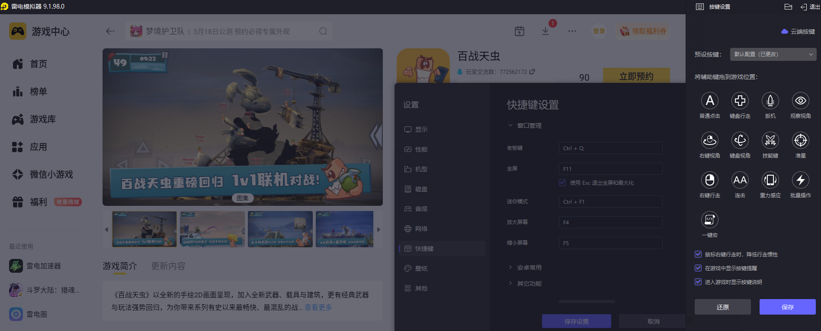Select the 连击 (combo) AA icon
The width and height of the screenshot is (821, 331).
pos(740,180)
